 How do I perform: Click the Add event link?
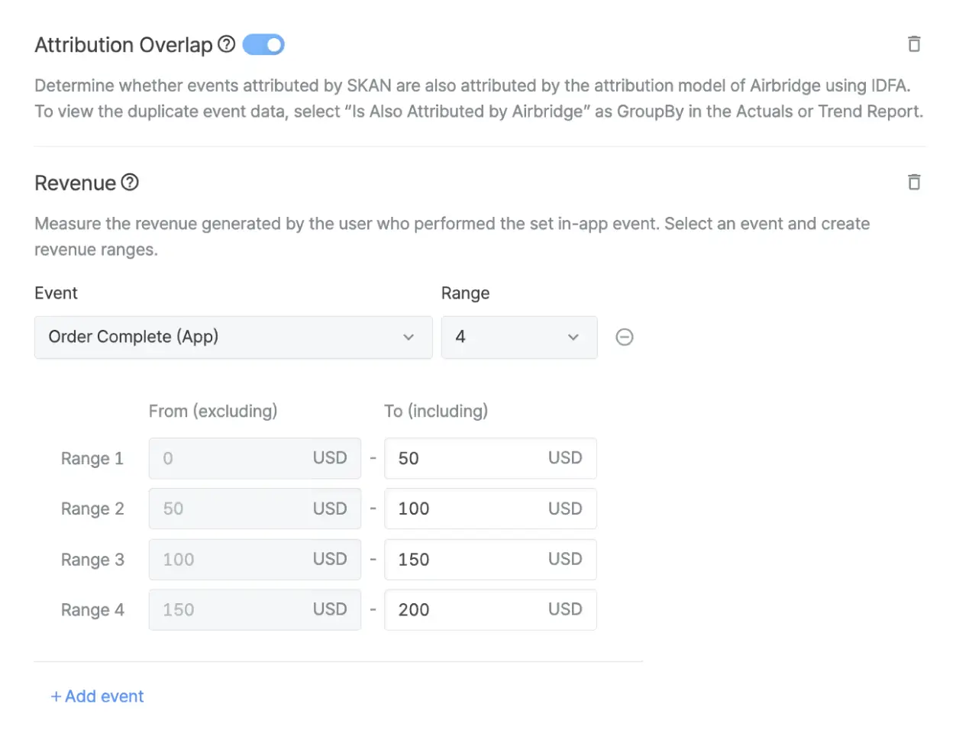(x=97, y=696)
